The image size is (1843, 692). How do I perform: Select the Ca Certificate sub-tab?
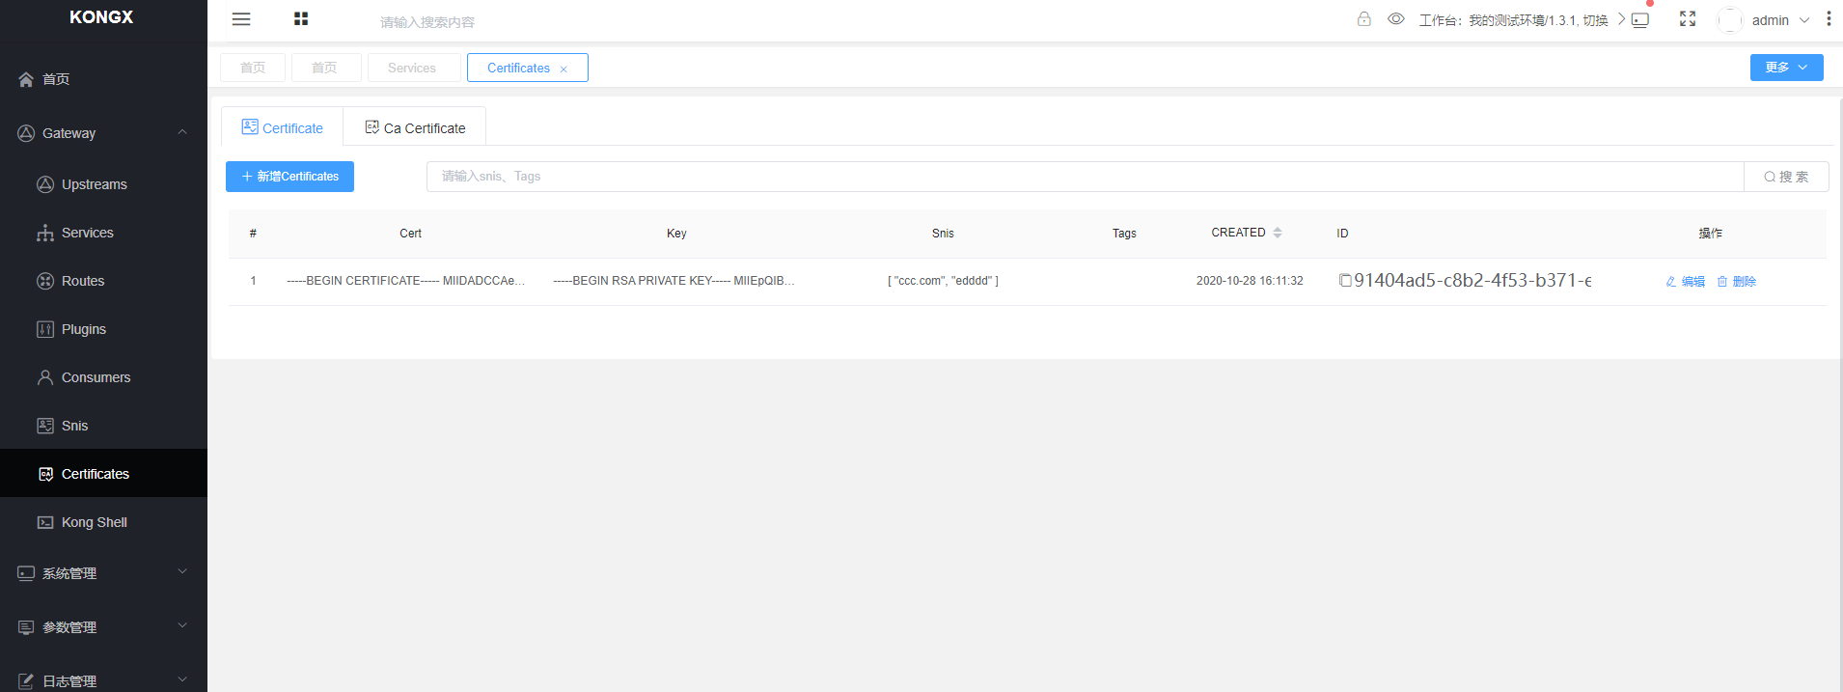pyautogui.click(x=415, y=127)
